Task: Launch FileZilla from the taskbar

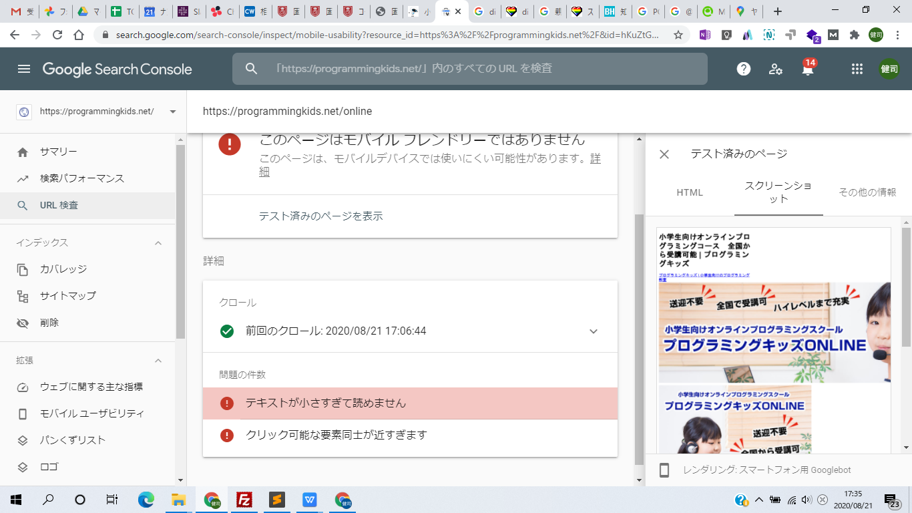Action: click(x=244, y=499)
